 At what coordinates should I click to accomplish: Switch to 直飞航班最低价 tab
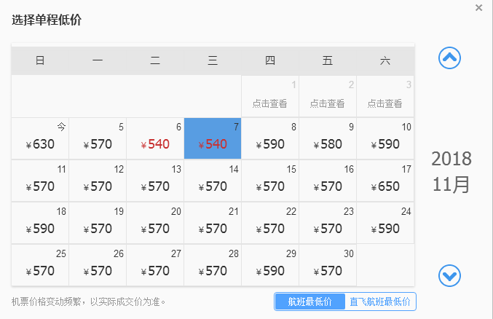380,302
